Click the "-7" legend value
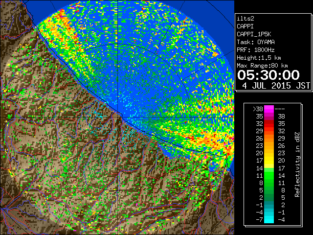Viewport: 313px width, 235px height. pyautogui.click(x=259, y=220)
